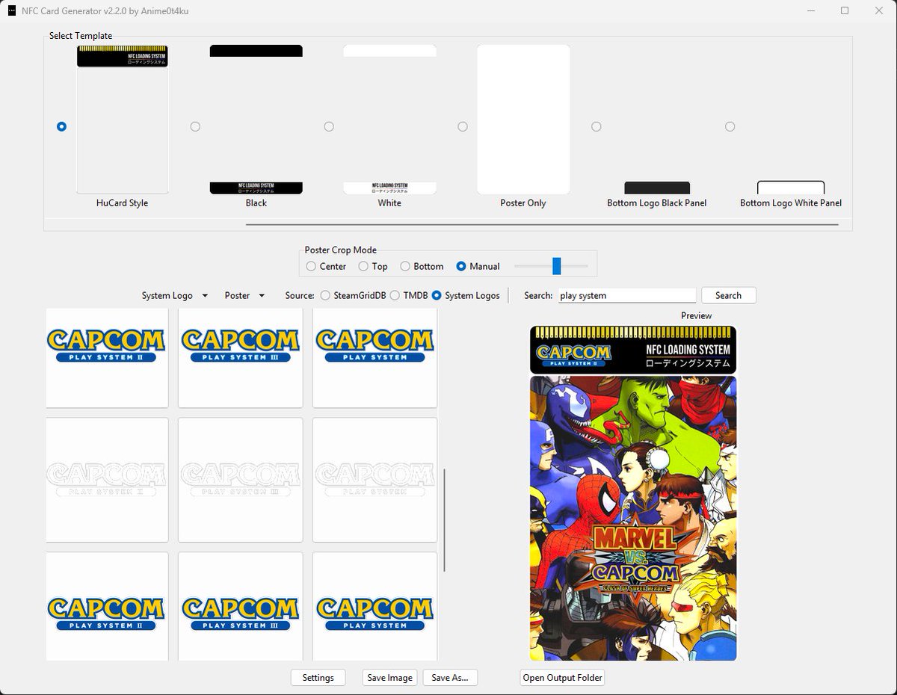Click the search text field
Screen dimensions: 897x695
point(627,295)
